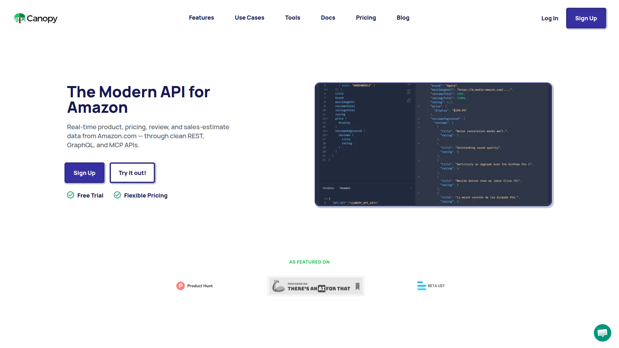Click the Log In link
The width and height of the screenshot is (619, 348).
(550, 18)
